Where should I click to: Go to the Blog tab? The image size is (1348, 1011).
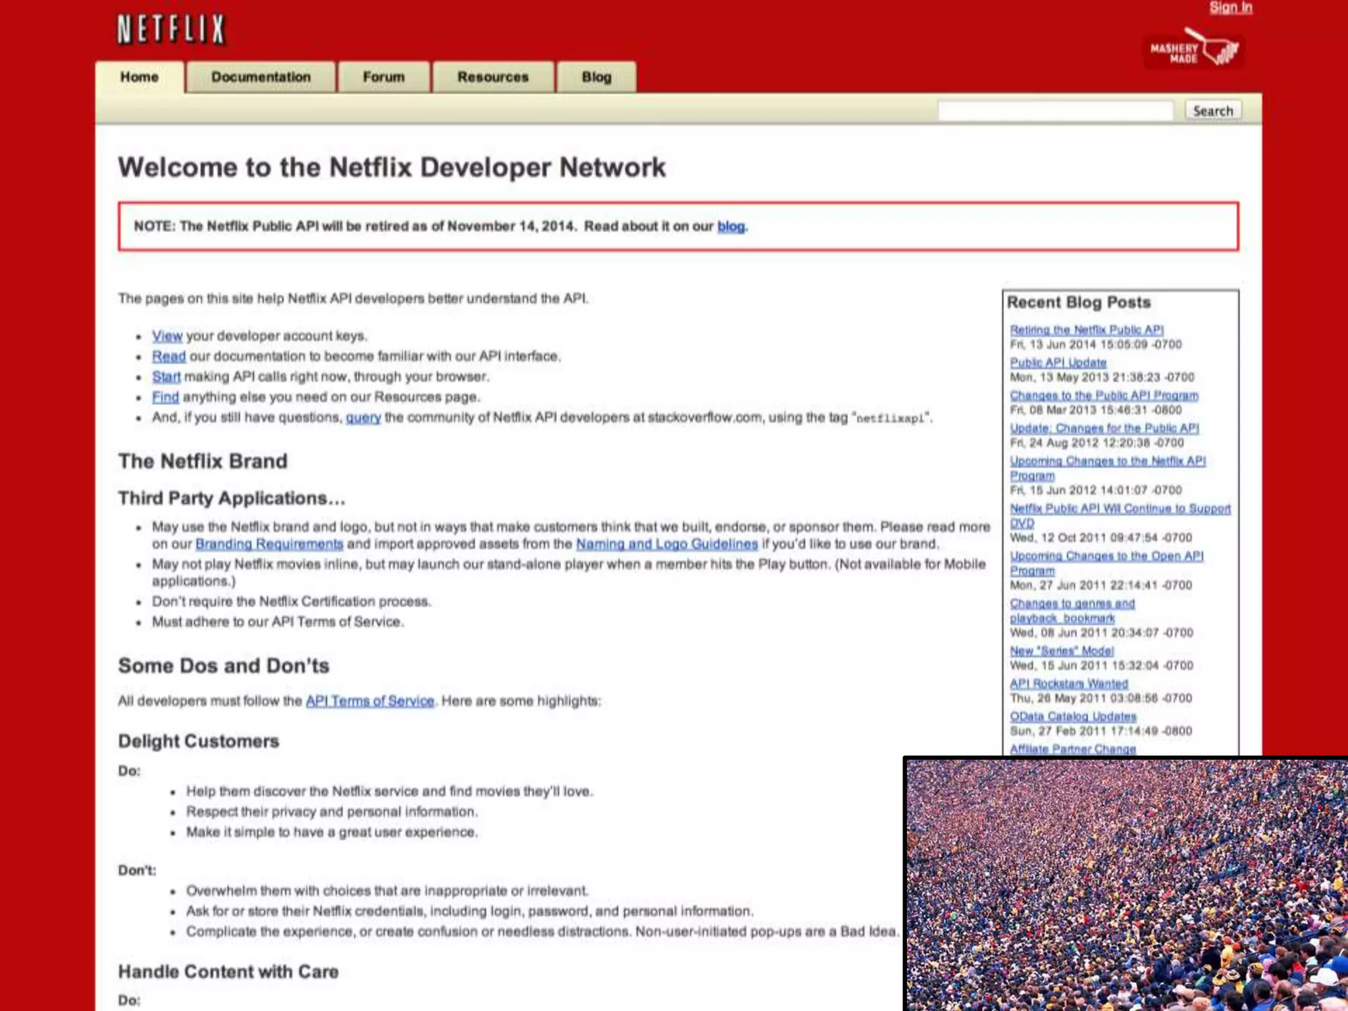596,77
